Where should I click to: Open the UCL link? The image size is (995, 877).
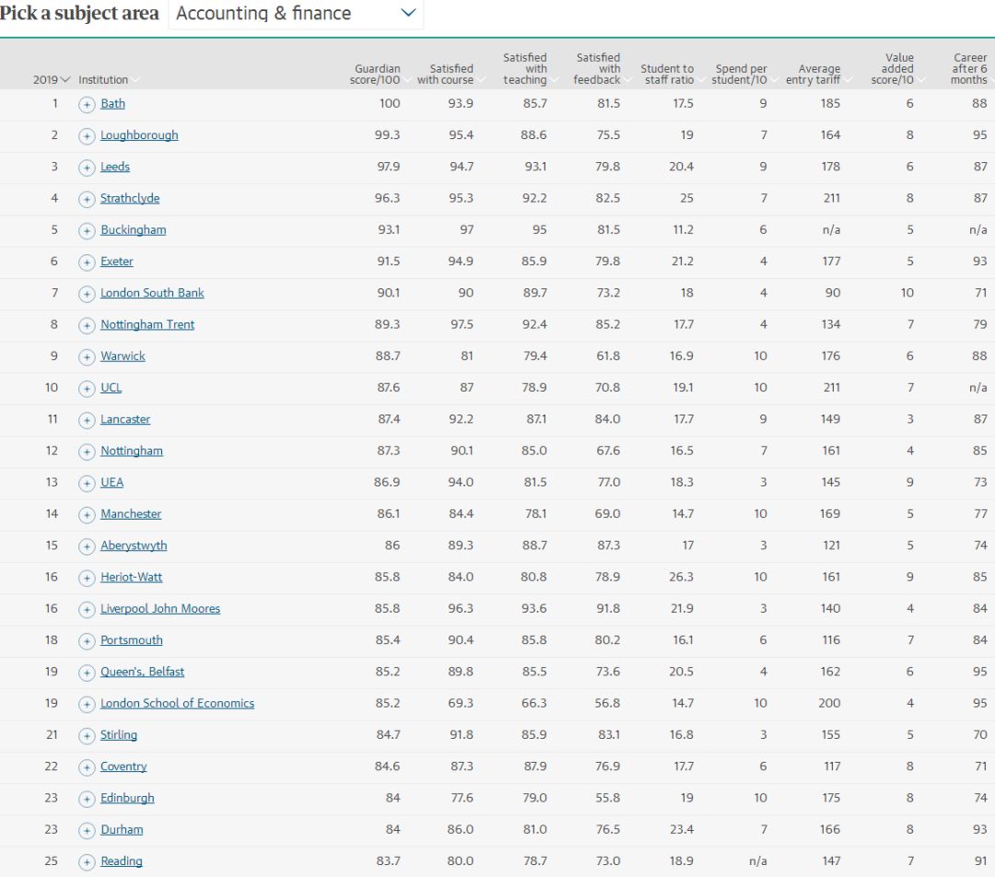[x=111, y=387]
